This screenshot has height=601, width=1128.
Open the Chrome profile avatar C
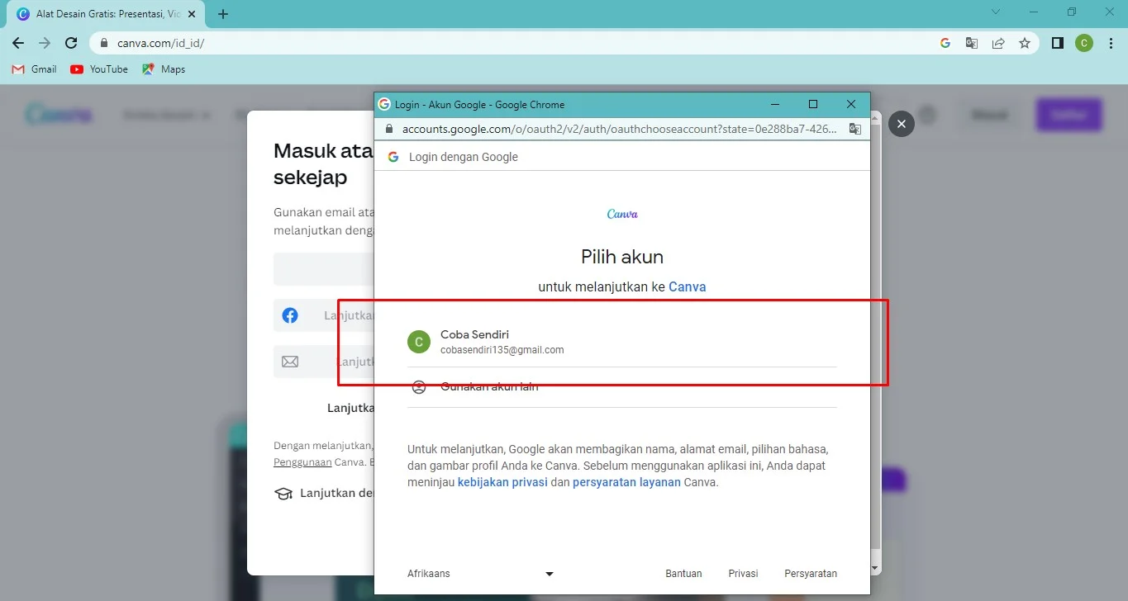coord(1084,43)
